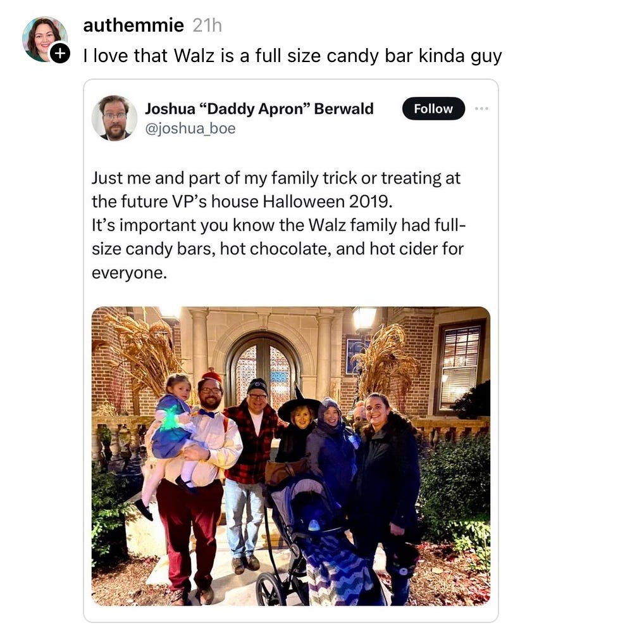This screenshot has height=637, width=625.
Task: Tap the plus badge on authemmie's avatar
Action: (x=60, y=54)
